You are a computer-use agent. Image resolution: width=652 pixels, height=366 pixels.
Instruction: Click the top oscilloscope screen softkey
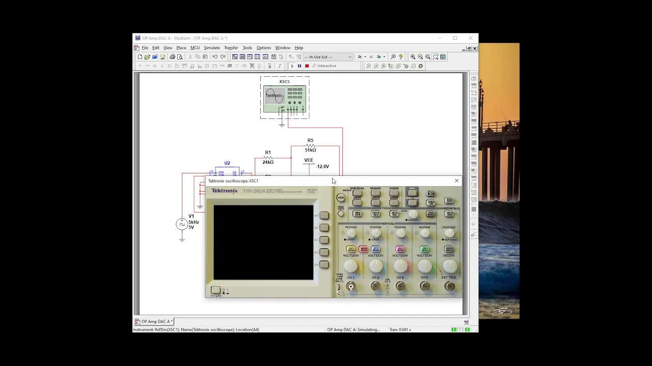coord(324,216)
